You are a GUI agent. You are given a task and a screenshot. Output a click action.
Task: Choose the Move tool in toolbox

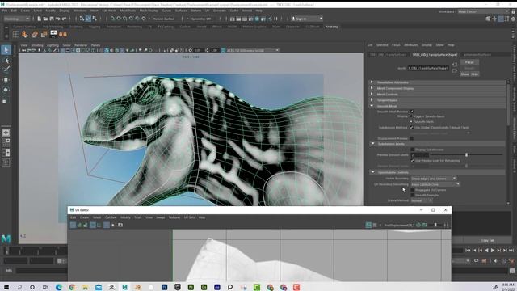tap(6, 80)
